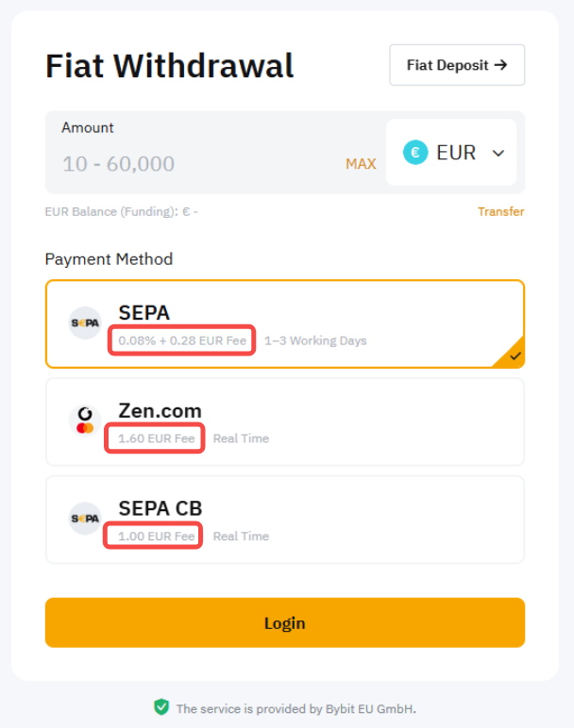Click the selected checkmark on SEPA card

tap(515, 356)
